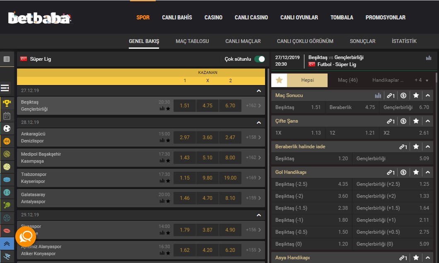
Task: Select Beraberlik 4.75 in Maç Sonucu
Action: click(352, 107)
